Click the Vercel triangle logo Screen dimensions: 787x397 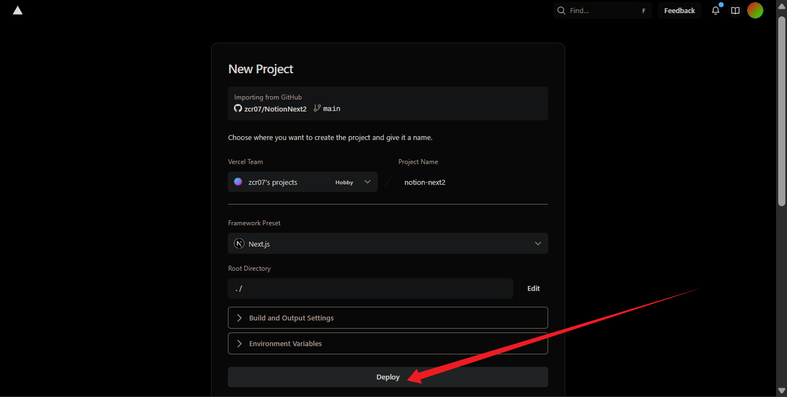[x=17, y=10]
